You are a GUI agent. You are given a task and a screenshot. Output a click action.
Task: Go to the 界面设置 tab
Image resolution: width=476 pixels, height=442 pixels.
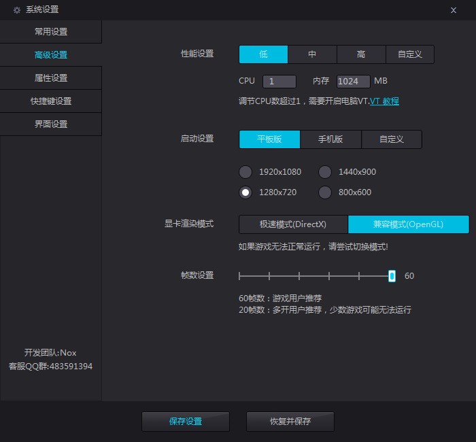[51, 124]
